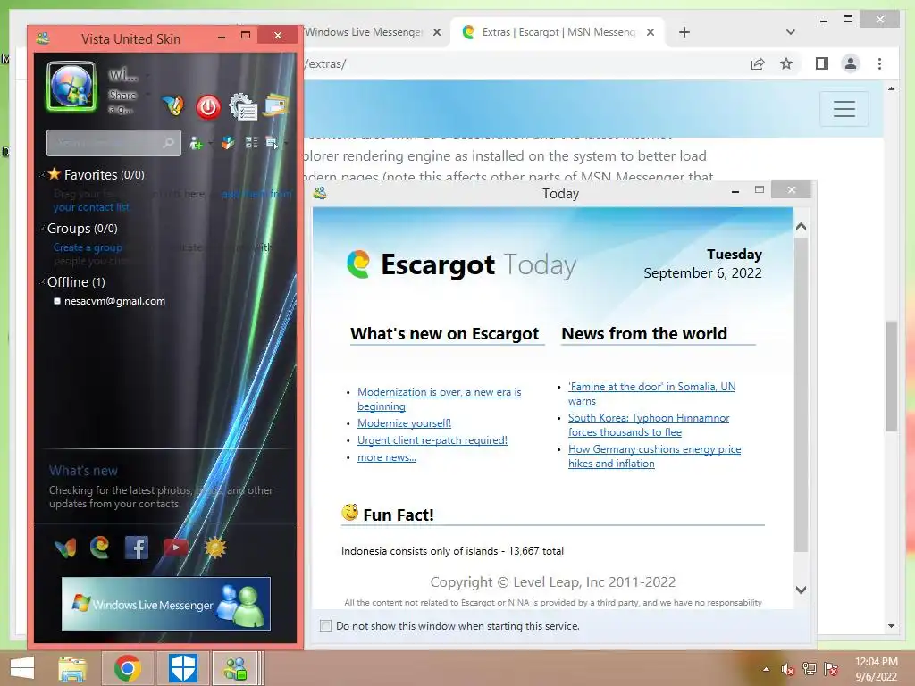Open the Share a quick message dropdown arrow
The image size is (915, 686).
point(147,94)
